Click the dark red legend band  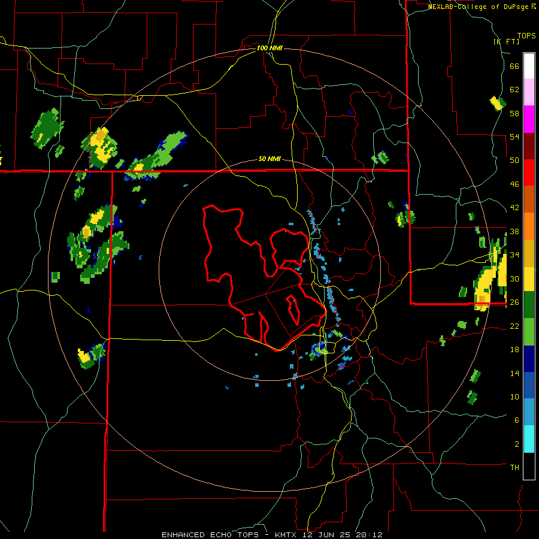coord(529,146)
